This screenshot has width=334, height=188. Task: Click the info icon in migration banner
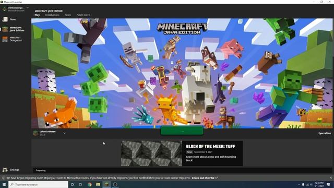(x=4, y=178)
